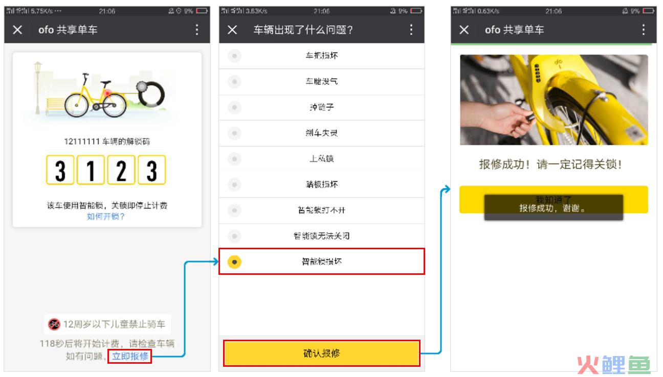Open the three-dot menu on the 报修成功 screen

click(643, 30)
